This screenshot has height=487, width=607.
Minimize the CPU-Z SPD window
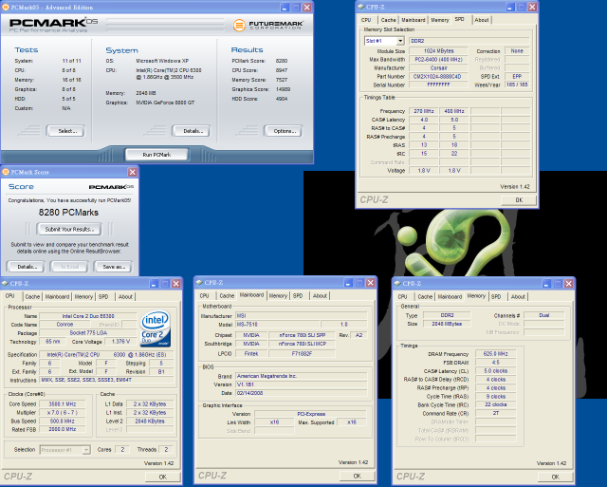[x=510, y=7]
